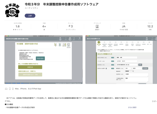Click the #3 chart ranking
157x114 pixels.
[71, 26]
